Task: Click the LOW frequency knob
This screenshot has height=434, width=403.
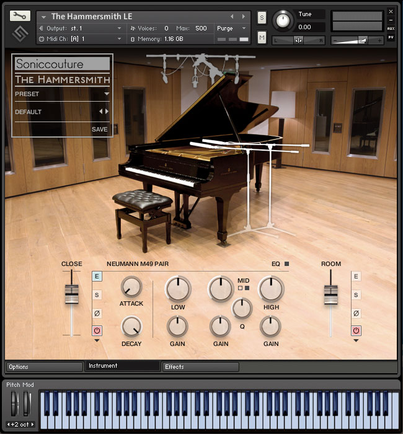Action: 178,289
